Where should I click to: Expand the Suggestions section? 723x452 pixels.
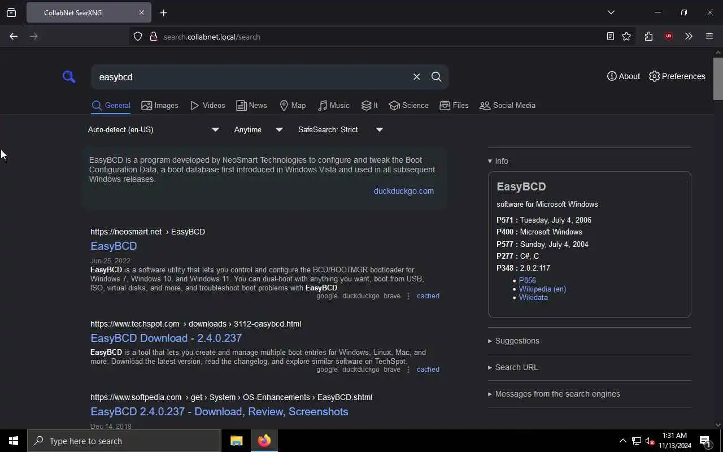click(513, 341)
